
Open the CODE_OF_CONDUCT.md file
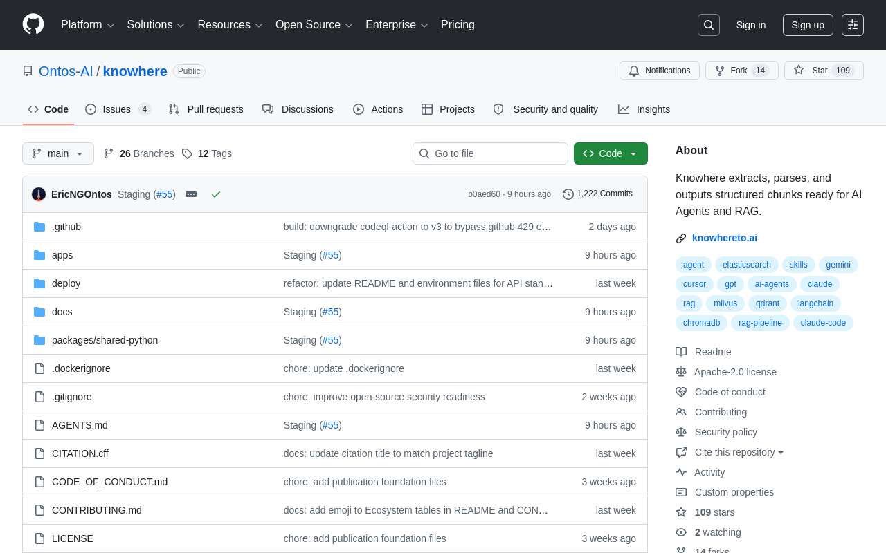(x=109, y=482)
